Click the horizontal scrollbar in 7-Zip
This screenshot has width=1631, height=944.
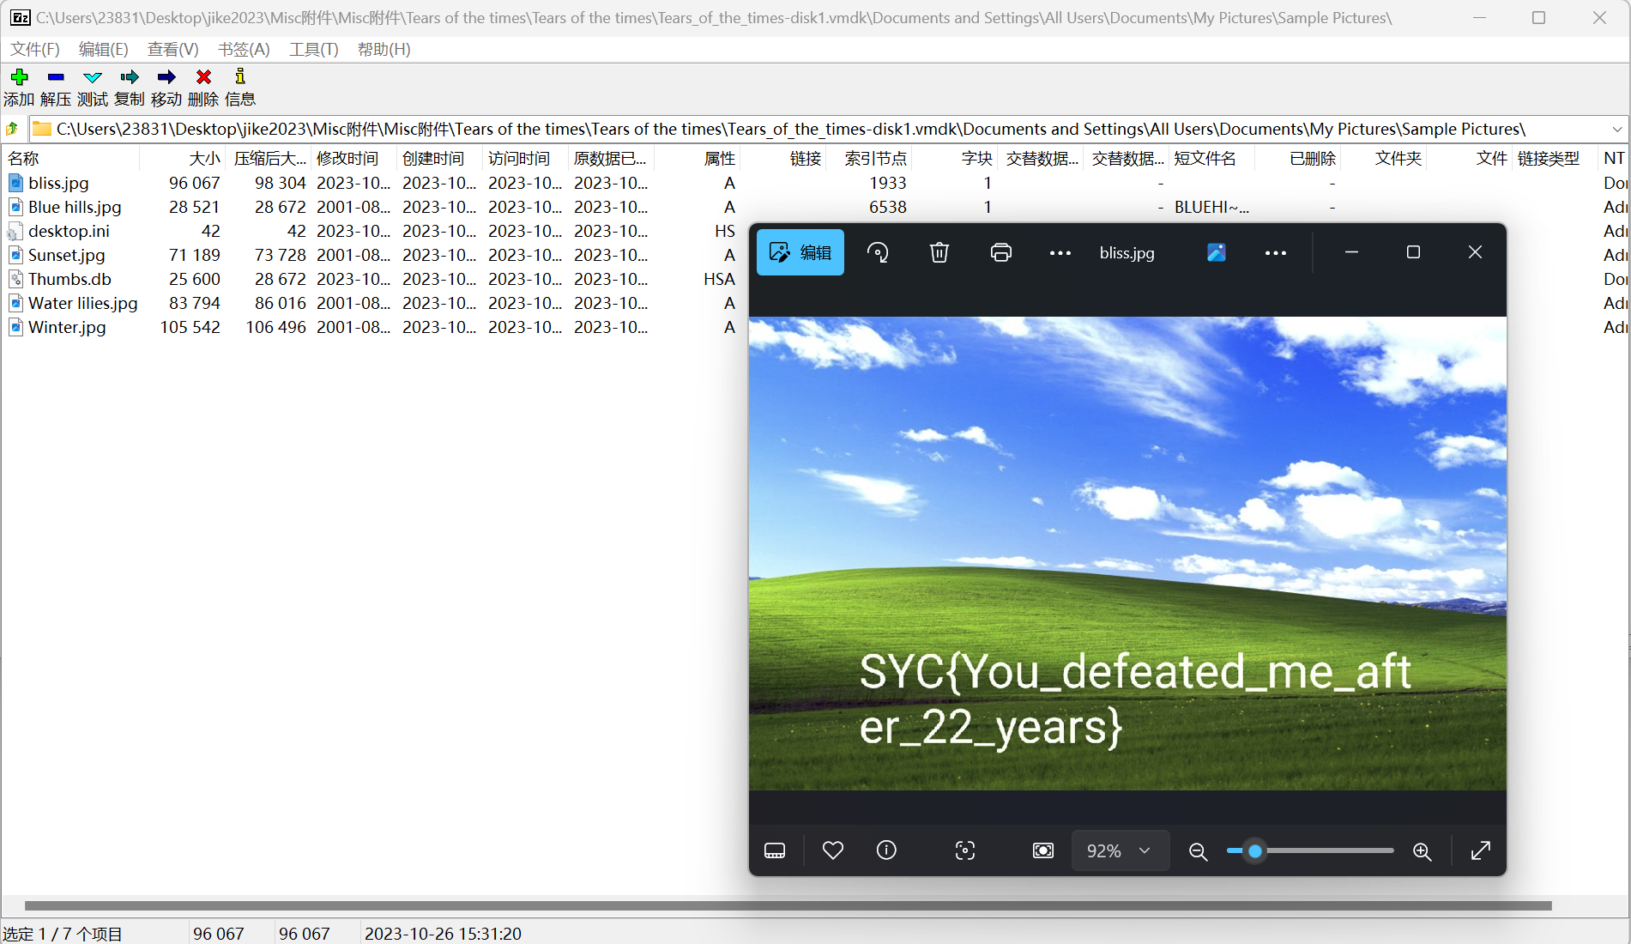coord(788,905)
